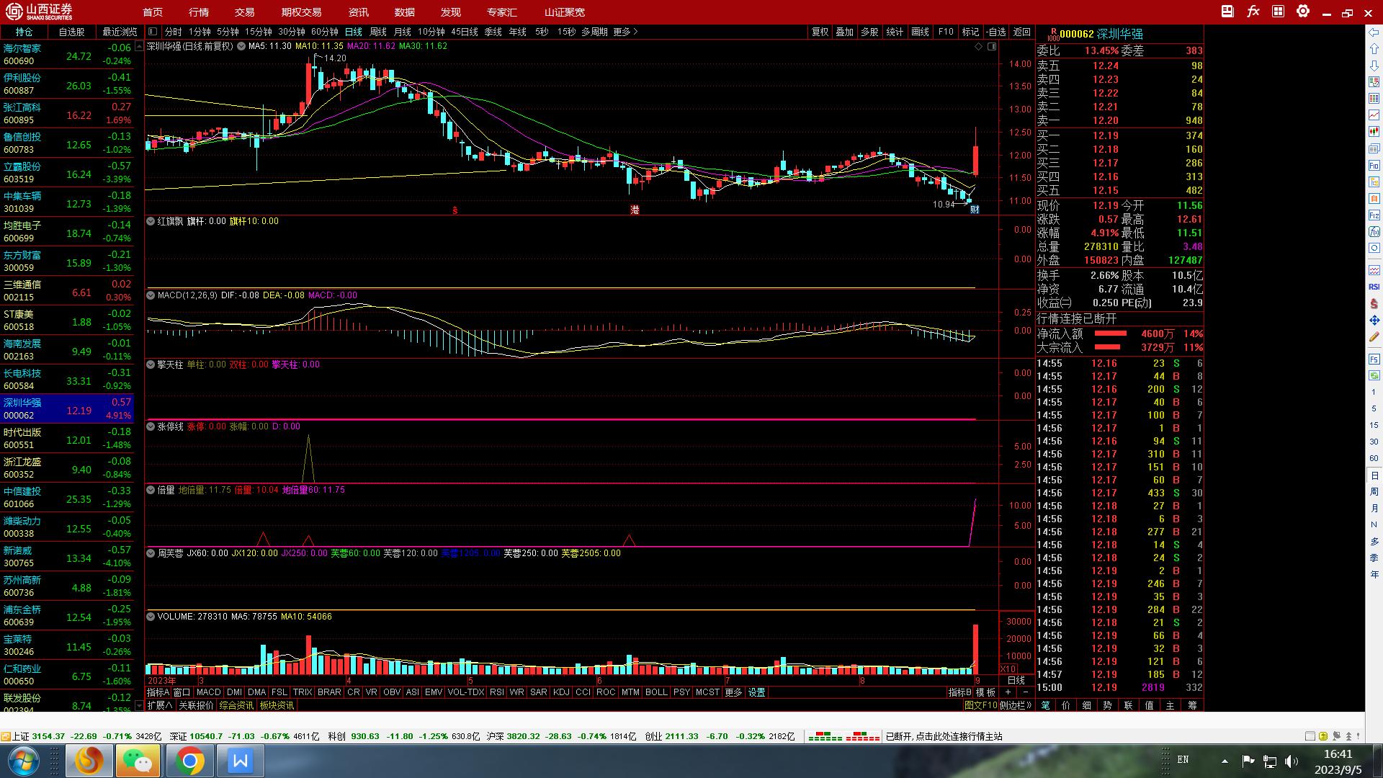Click the 复权 button
Screen dimensions: 1383x778
pos(820,32)
